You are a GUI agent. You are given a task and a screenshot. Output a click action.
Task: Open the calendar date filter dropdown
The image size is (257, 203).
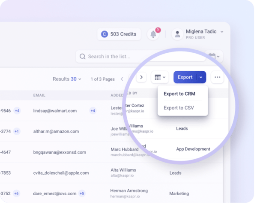[x=214, y=56]
